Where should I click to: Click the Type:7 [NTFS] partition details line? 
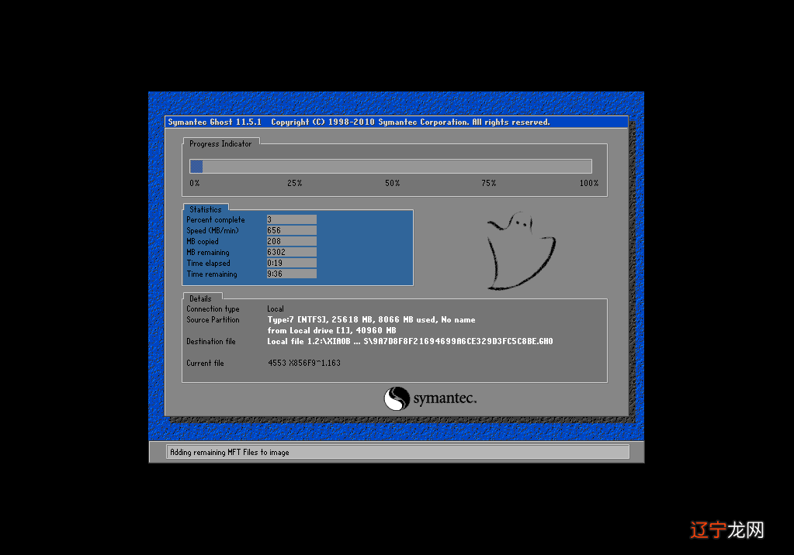371,319
